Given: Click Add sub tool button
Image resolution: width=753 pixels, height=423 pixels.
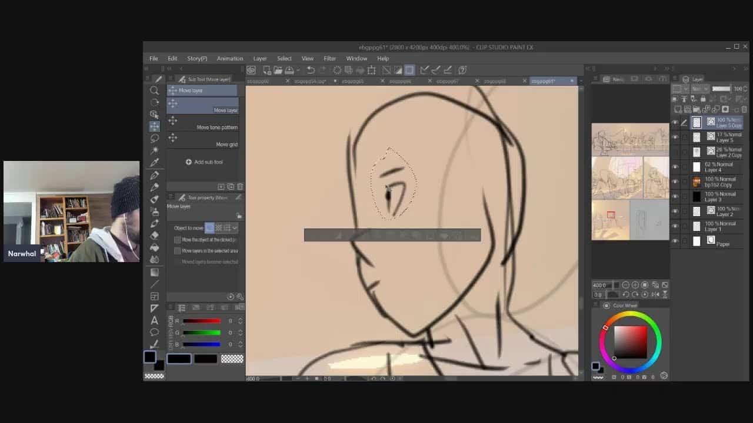Looking at the screenshot, I should 204,162.
